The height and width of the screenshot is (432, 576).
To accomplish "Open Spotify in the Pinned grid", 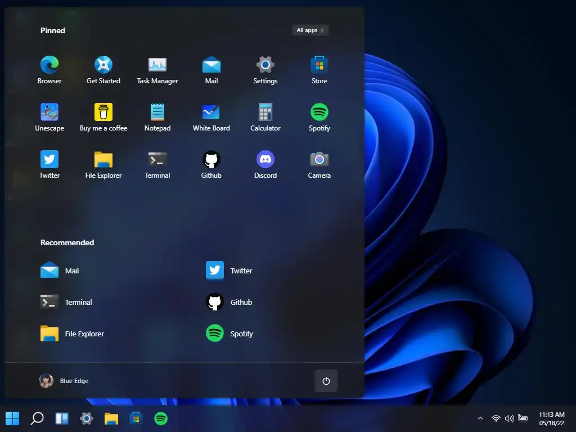I will (319, 118).
